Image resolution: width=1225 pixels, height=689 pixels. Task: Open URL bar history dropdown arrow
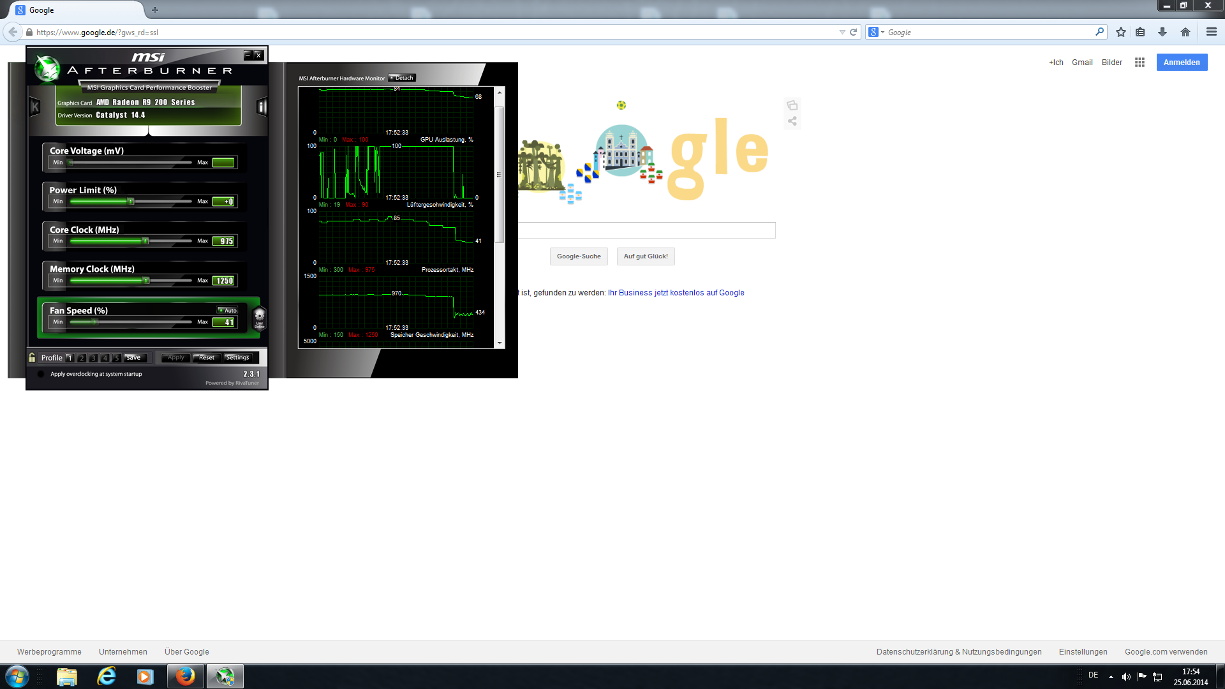(x=842, y=32)
